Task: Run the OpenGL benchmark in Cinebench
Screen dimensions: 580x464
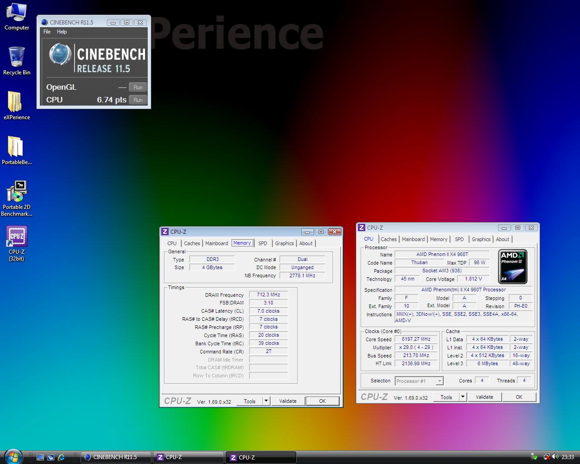Action: click(138, 87)
